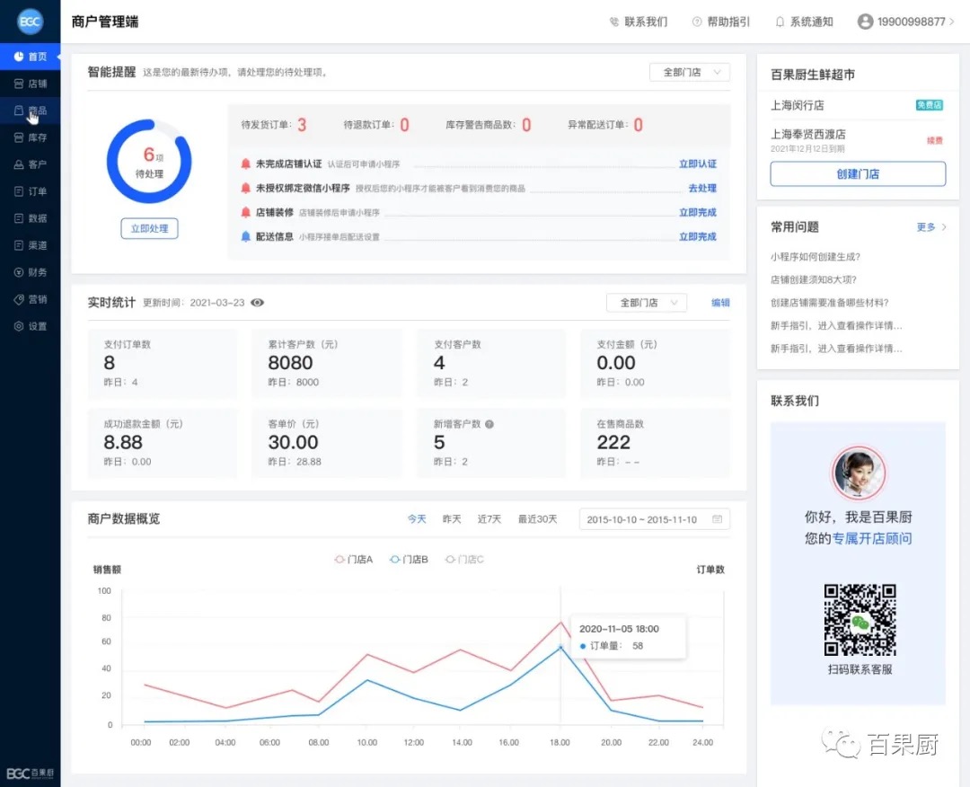
Task: Click 更多 in 常用问题
Action: click(x=926, y=227)
